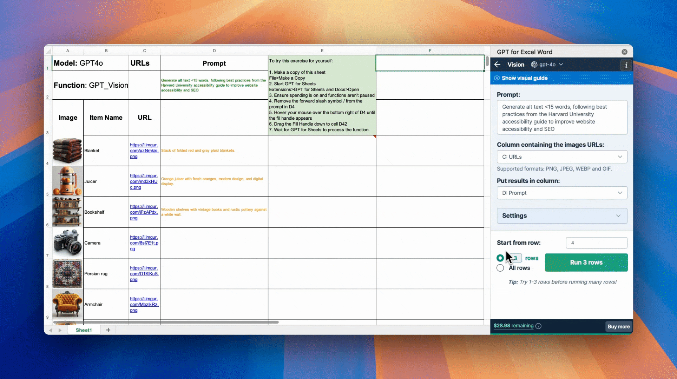
Task: Open the Put results in column dropdown
Action: pyautogui.click(x=562, y=193)
